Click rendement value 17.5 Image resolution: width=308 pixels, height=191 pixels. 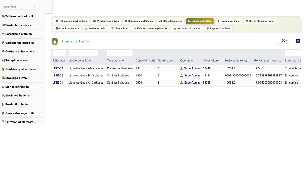(257, 68)
